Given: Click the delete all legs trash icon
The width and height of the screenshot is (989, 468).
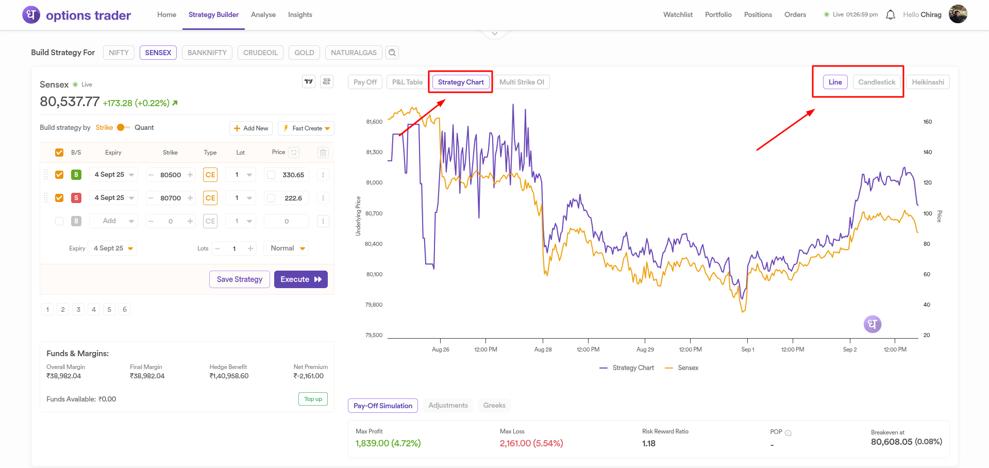Looking at the screenshot, I should tap(323, 153).
